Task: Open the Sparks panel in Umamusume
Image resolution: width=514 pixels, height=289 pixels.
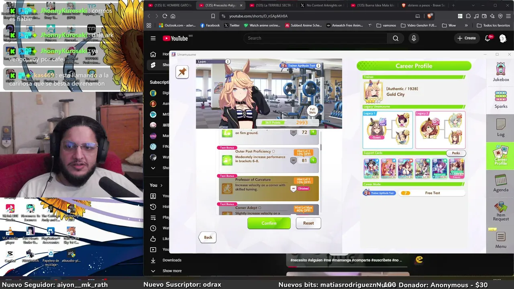Action: 501,100
